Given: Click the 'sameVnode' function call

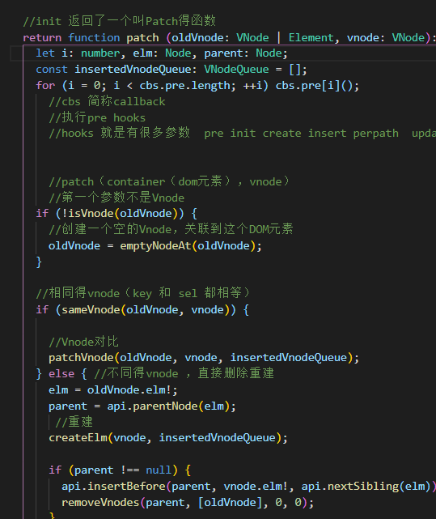Looking at the screenshot, I should [91, 310].
